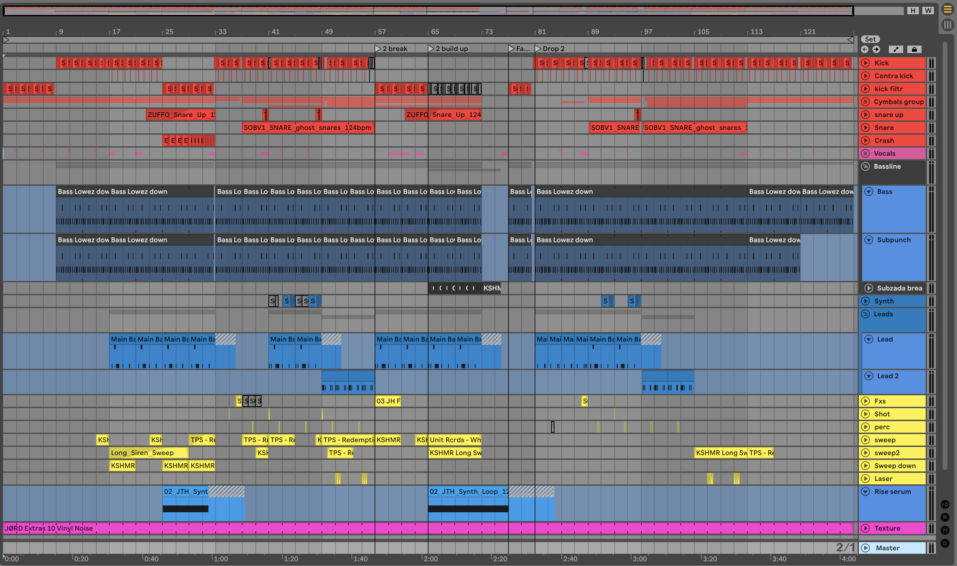Switch to Arrangement view selector icon
This screenshot has height=566, width=957.
[947, 10]
